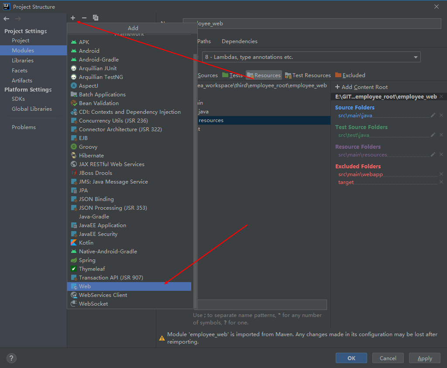
Task: Select Native-Android-Gradle entry
Action: pyautogui.click(x=129, y=252)
